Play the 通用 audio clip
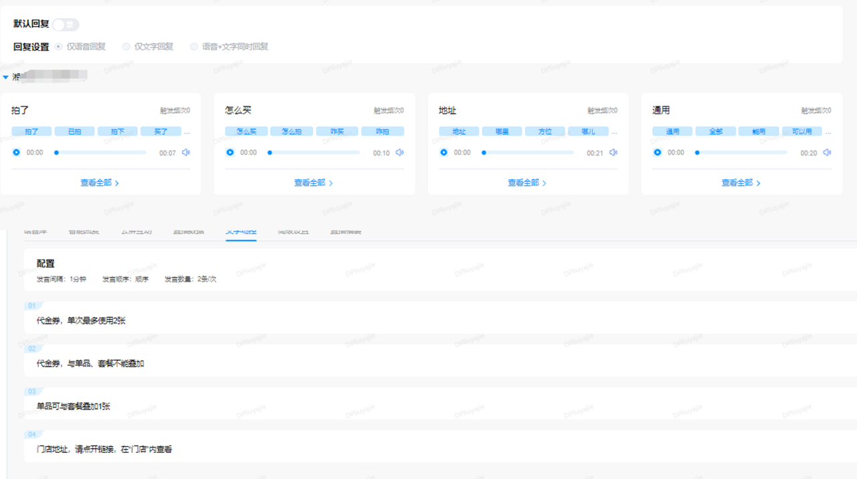The width and height of the screenshot is (857, 479). [657, 153]
